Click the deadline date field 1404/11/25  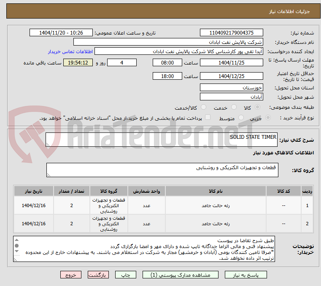point(231,62)
